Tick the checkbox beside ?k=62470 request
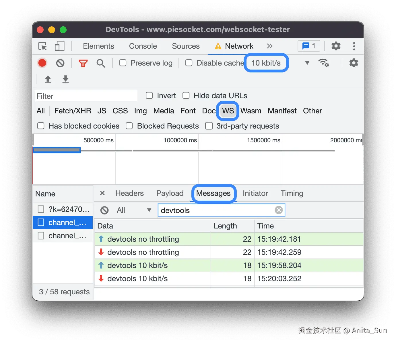The height and width of the screenshot is (343, 396). (41, 209)
